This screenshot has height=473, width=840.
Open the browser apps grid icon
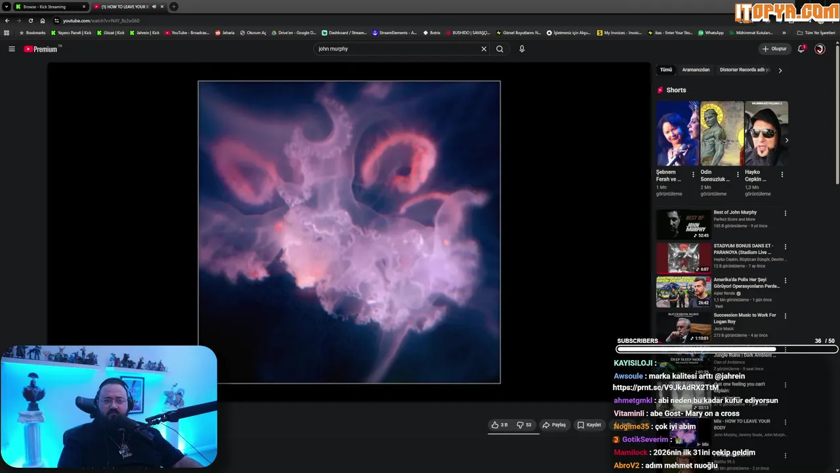point(7,32)
